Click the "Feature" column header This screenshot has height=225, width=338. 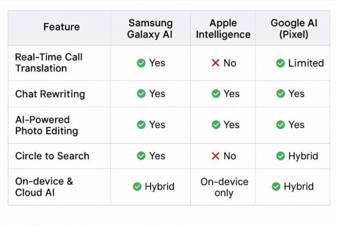pos(61,27)
